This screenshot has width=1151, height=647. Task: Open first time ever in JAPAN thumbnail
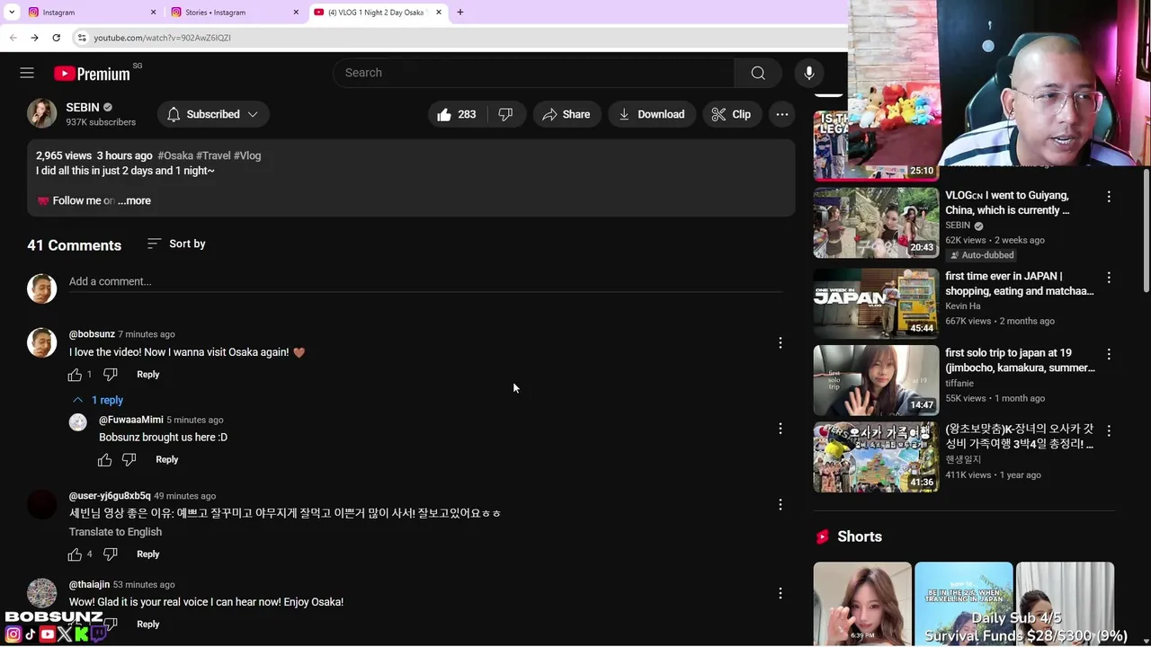pyautogui.click(x=876, y=304)
